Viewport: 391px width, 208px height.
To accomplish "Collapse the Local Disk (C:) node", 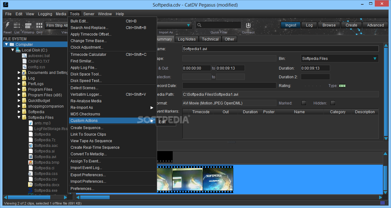I will point(12,50).
